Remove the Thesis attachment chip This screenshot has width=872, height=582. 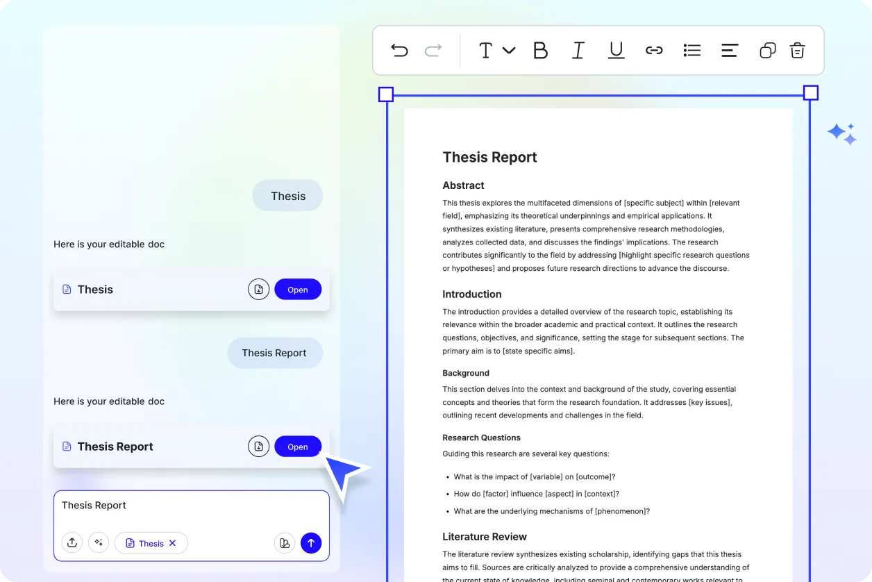pyautogui.click(x=173, y=543)
